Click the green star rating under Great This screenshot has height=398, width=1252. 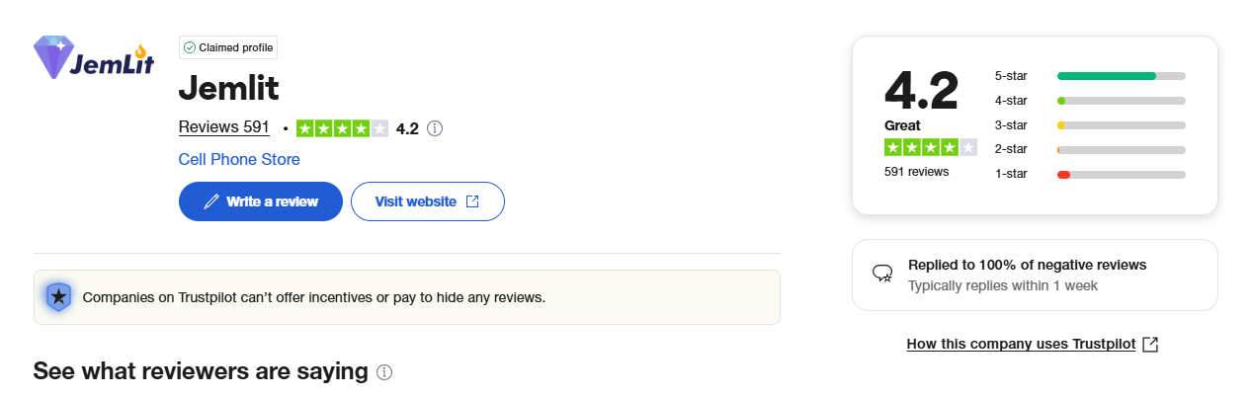click(930, 147)
